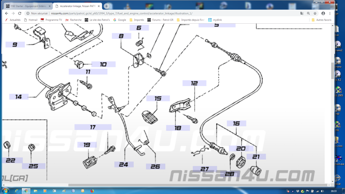The height and width of the screenshot is (194, 345).
Task: Select part number 24 label
Action: tap(124, 165)
